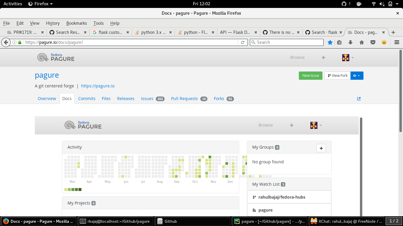403x226 pixels.
Task: Click the green New Issue button
Action: [311, 76]
